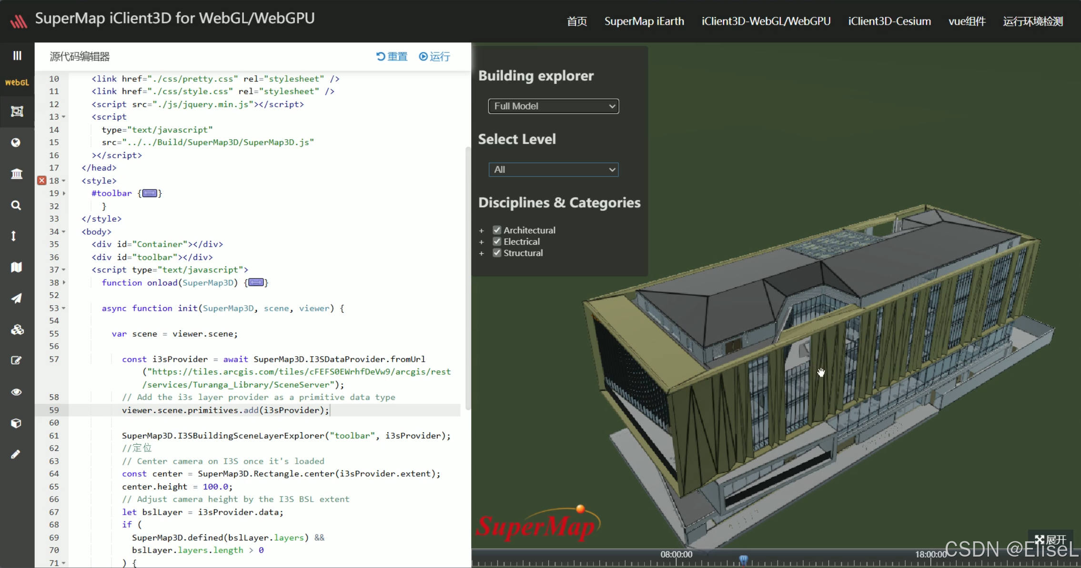This screenshot has height=568, width=1081.
Task: Open the eye icon in the left sidebar
Action: tap(17, 392)
